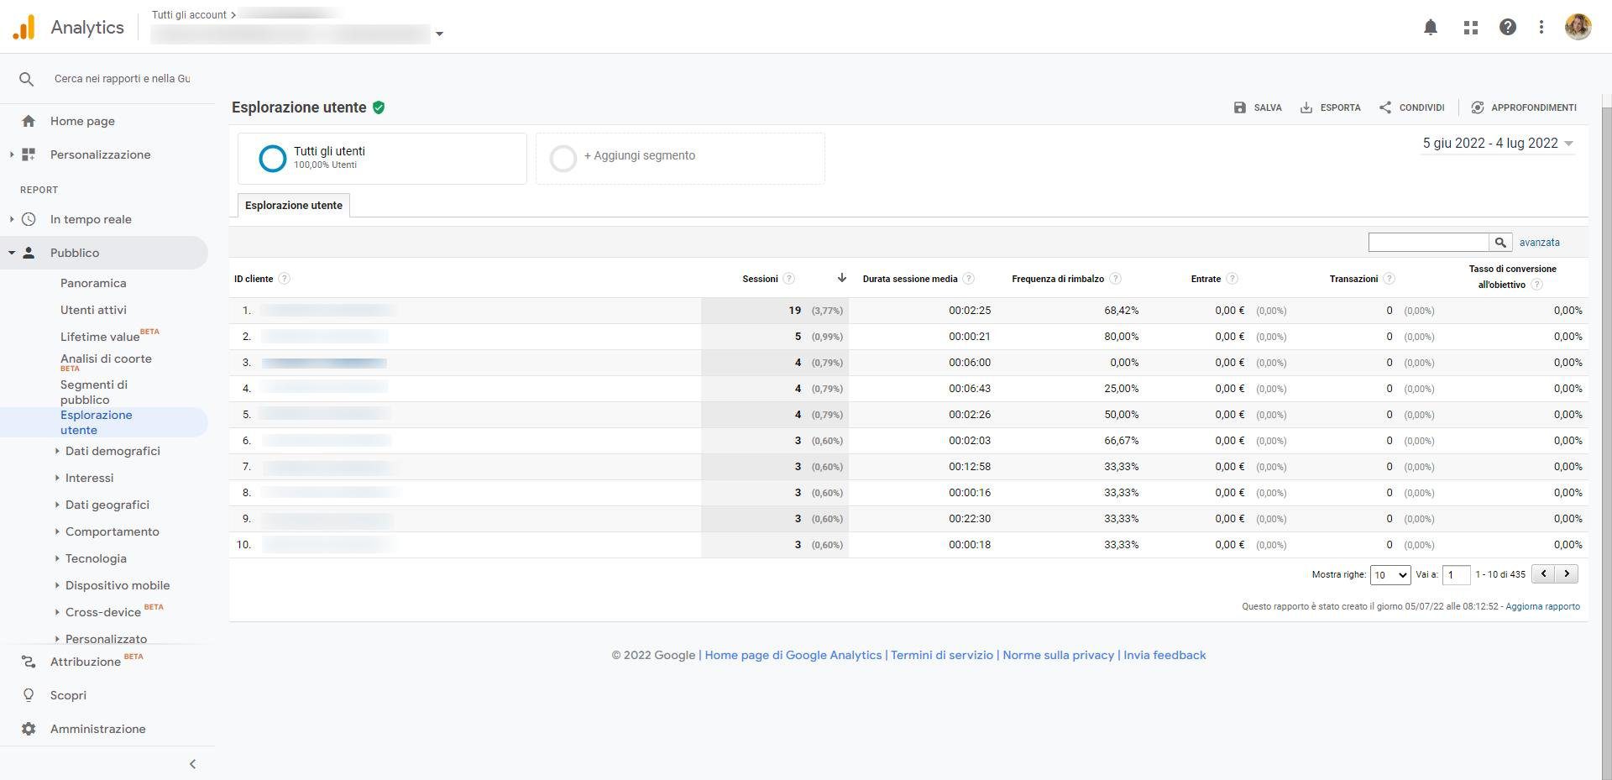Open the Google apps grid icon
This screenshot has height=780, width=1612.
tap(1470, 28)
